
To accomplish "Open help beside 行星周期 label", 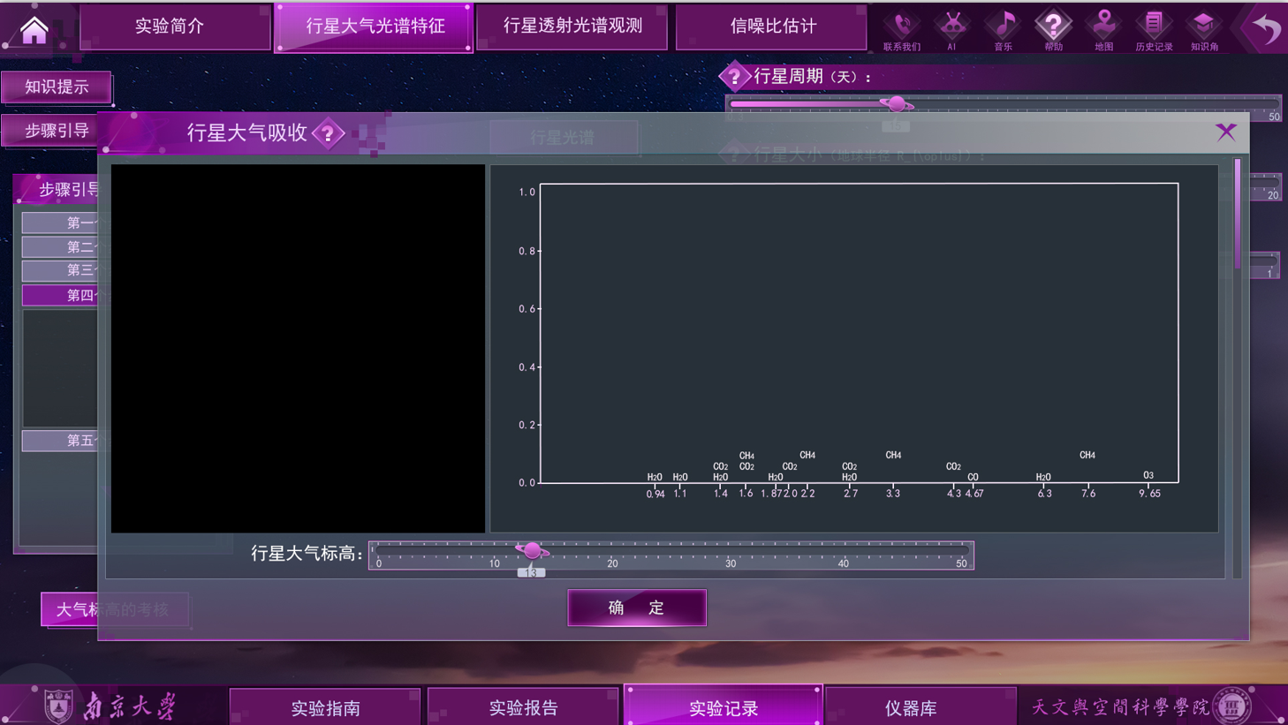I will click(x=736, y=77).
